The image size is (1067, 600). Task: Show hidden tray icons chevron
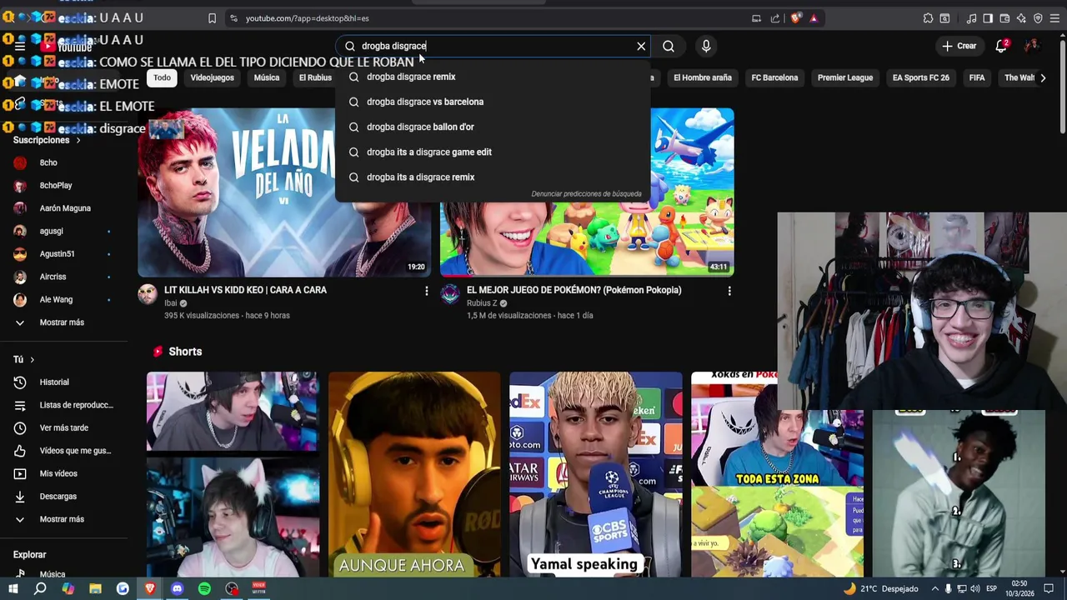[x=934, y=589]
